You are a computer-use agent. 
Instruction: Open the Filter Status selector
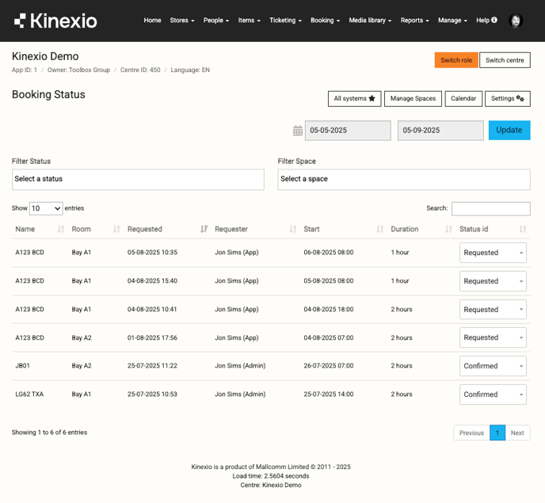point(138,179)
